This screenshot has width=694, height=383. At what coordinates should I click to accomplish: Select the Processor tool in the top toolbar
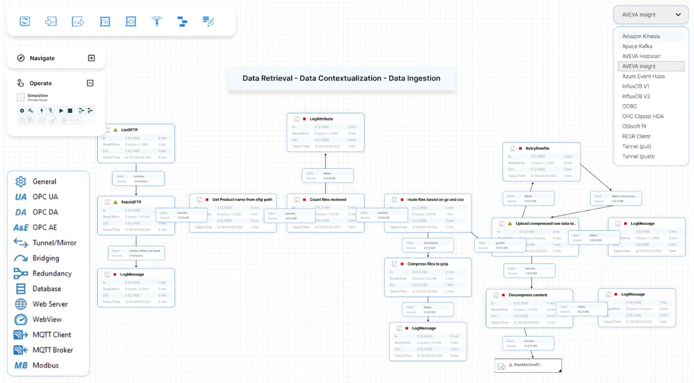[24, 21]
